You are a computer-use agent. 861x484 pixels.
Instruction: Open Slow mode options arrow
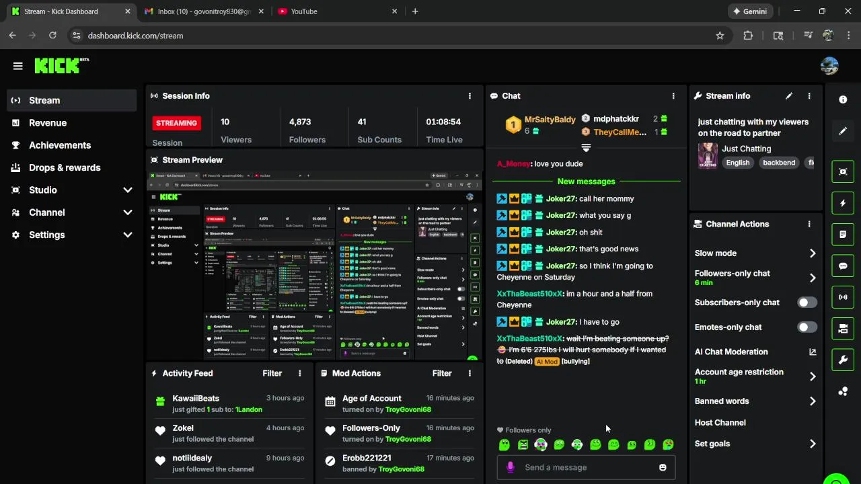pos(813,253)
